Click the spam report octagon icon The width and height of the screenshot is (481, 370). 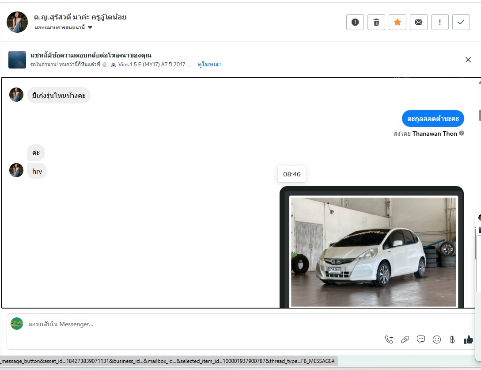point(355,22)
